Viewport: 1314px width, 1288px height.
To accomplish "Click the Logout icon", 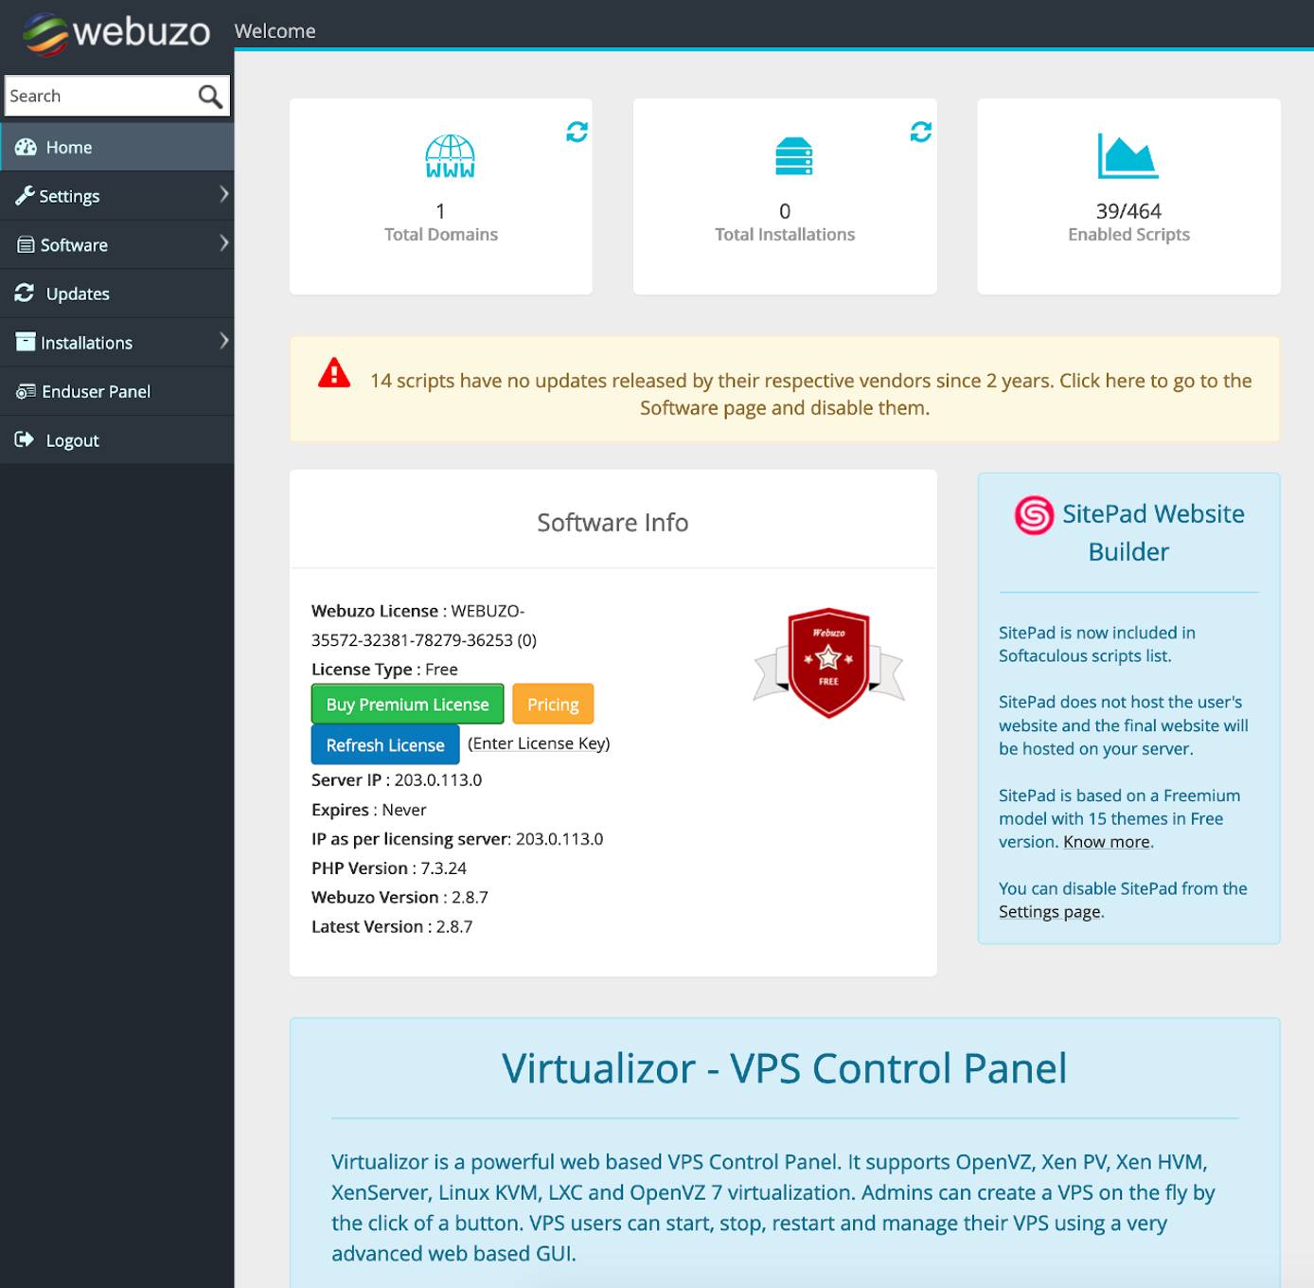I will (25, 439).
